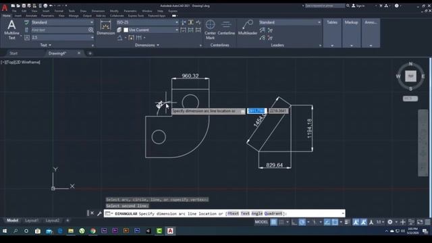Click the Dimension tool button
The image size is (432, 243).
click(x=105, y=28)
